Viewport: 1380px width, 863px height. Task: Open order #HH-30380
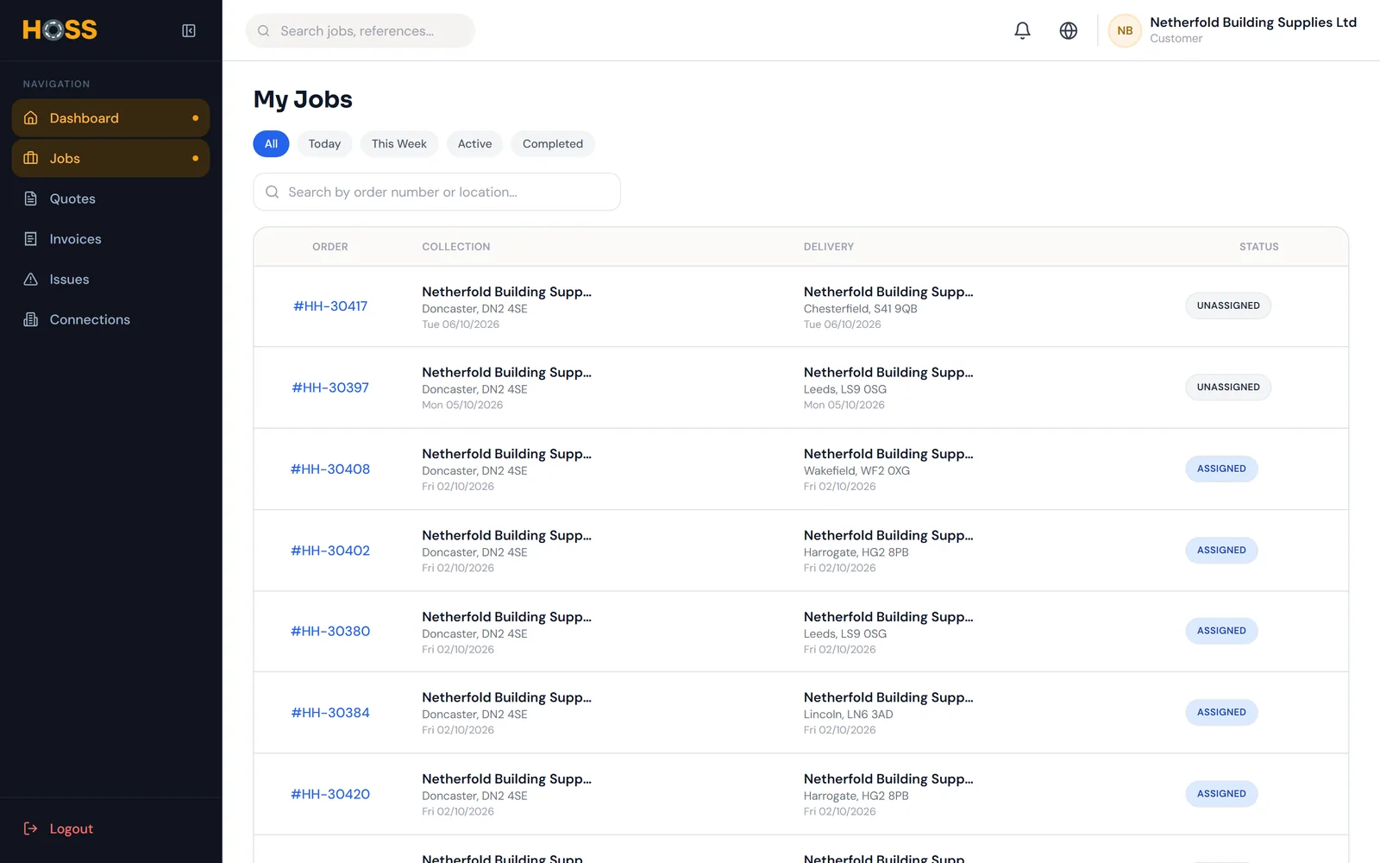330,632
